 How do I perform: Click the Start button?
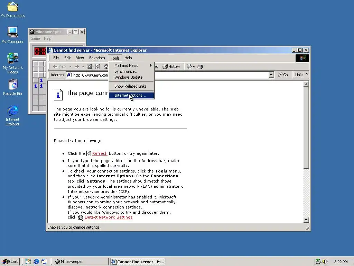pyautogui.click(x=10, y=262)
